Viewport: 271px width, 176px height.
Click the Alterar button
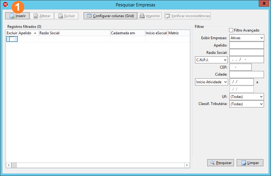click(x=42, y=16)
